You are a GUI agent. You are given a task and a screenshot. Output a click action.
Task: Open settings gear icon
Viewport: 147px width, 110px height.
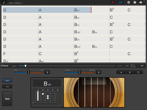pyautogui.click(x=129, y=2)
